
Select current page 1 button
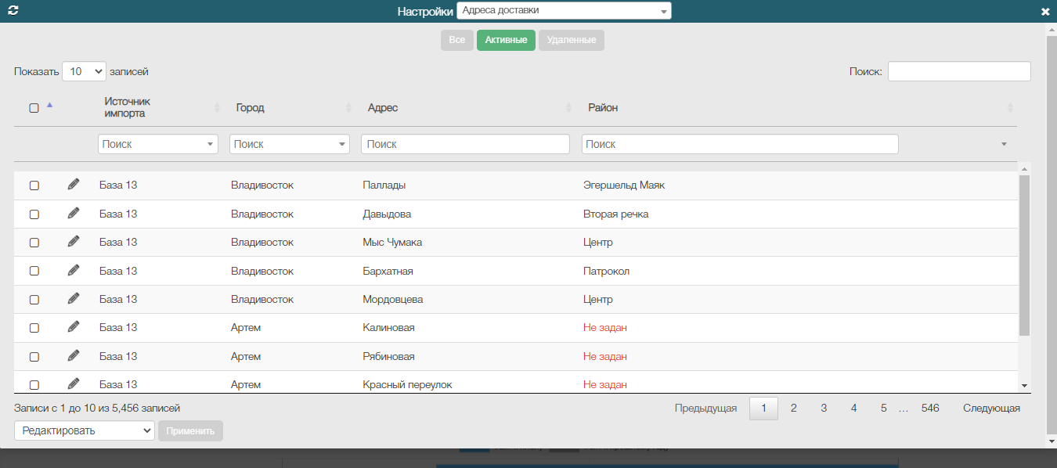tap(763, 408)
